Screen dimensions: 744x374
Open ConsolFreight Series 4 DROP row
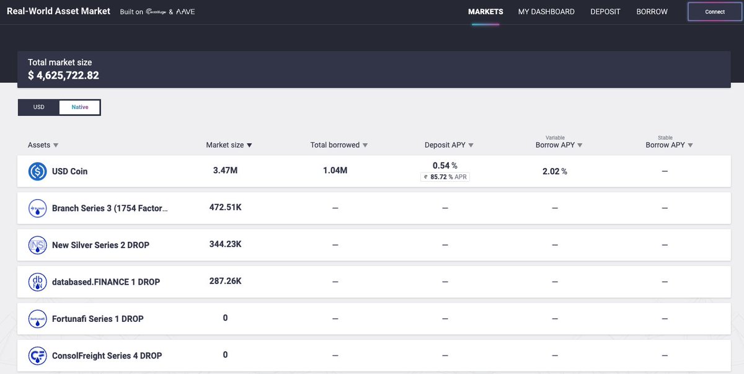(374, 356)
